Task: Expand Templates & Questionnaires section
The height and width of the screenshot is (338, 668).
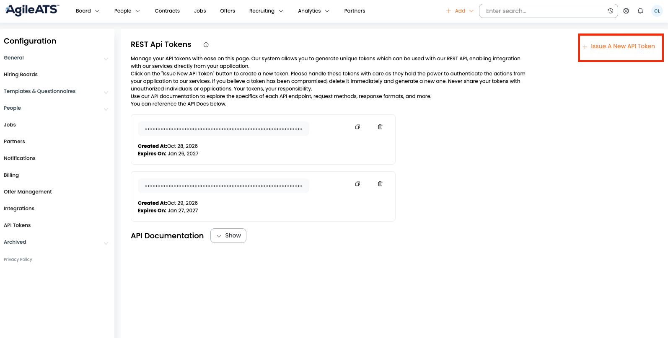Action: (x=56, y=91)
